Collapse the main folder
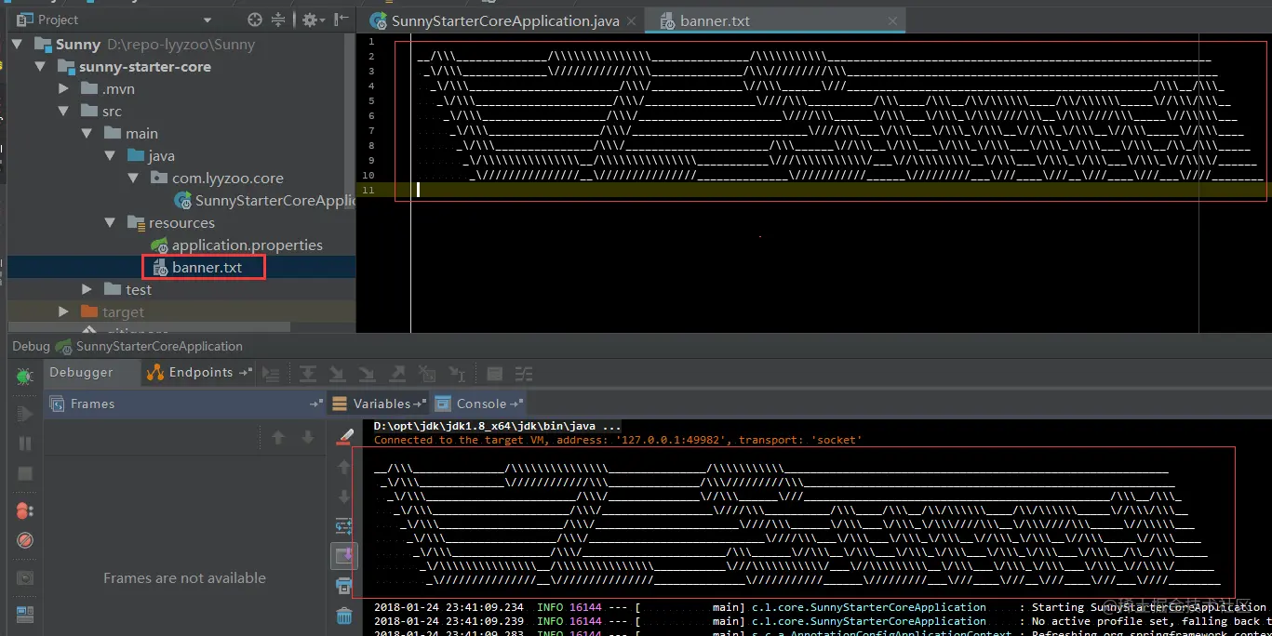Screen dimensions: 1272x636 click(87, 134)
